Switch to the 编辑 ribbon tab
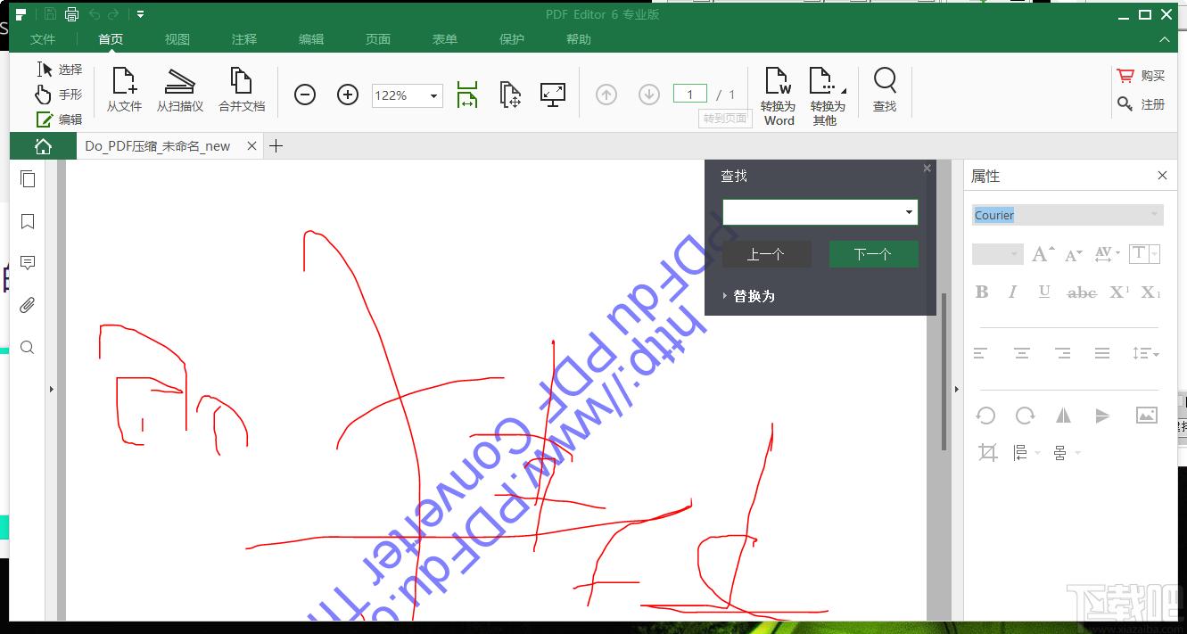 coord(311,39)
